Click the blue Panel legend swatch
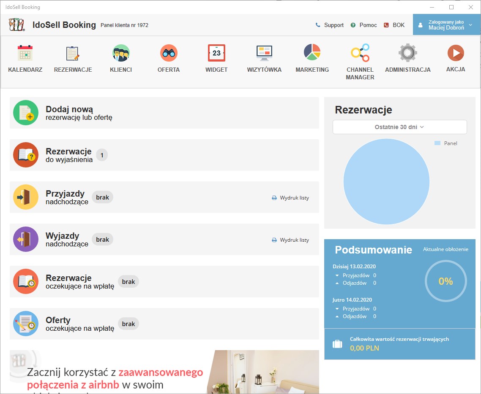Viewport: 481px width, 394px height. 437,143
